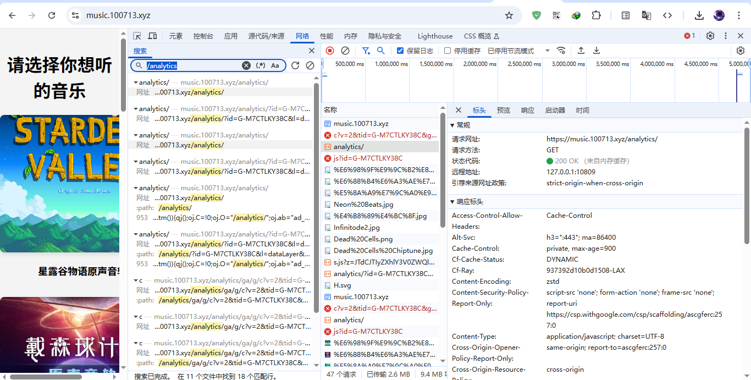751x380 pixels.
Task: Click the /analytics search input field
Action: 192,65
